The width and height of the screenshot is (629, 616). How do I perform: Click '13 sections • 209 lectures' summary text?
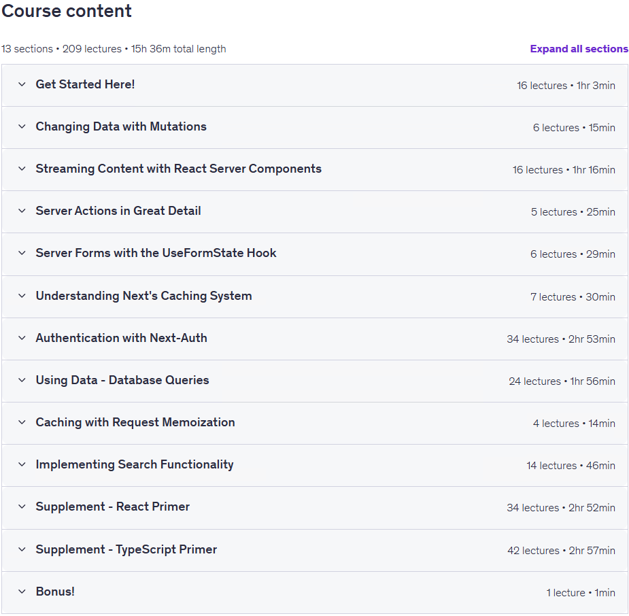pyautogui.click(x=61, y=49)
